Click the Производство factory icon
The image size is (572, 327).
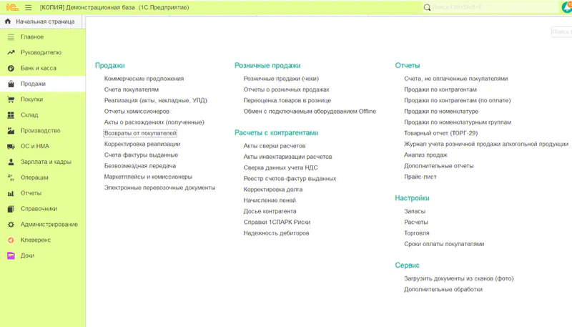click(x=11, y=131)
